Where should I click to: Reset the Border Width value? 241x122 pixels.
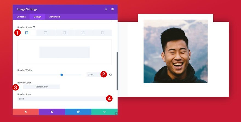110,75
